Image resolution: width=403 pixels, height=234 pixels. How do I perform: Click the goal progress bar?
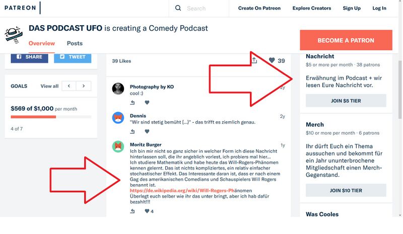(51, 117)
